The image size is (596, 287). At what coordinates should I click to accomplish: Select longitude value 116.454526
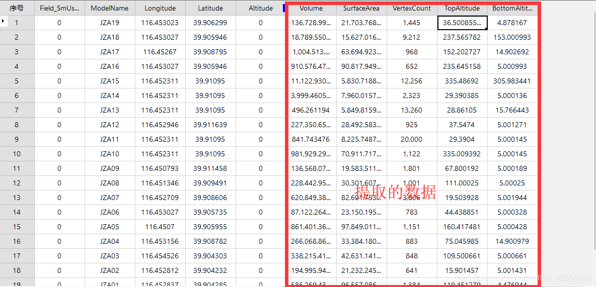point(160,256)
